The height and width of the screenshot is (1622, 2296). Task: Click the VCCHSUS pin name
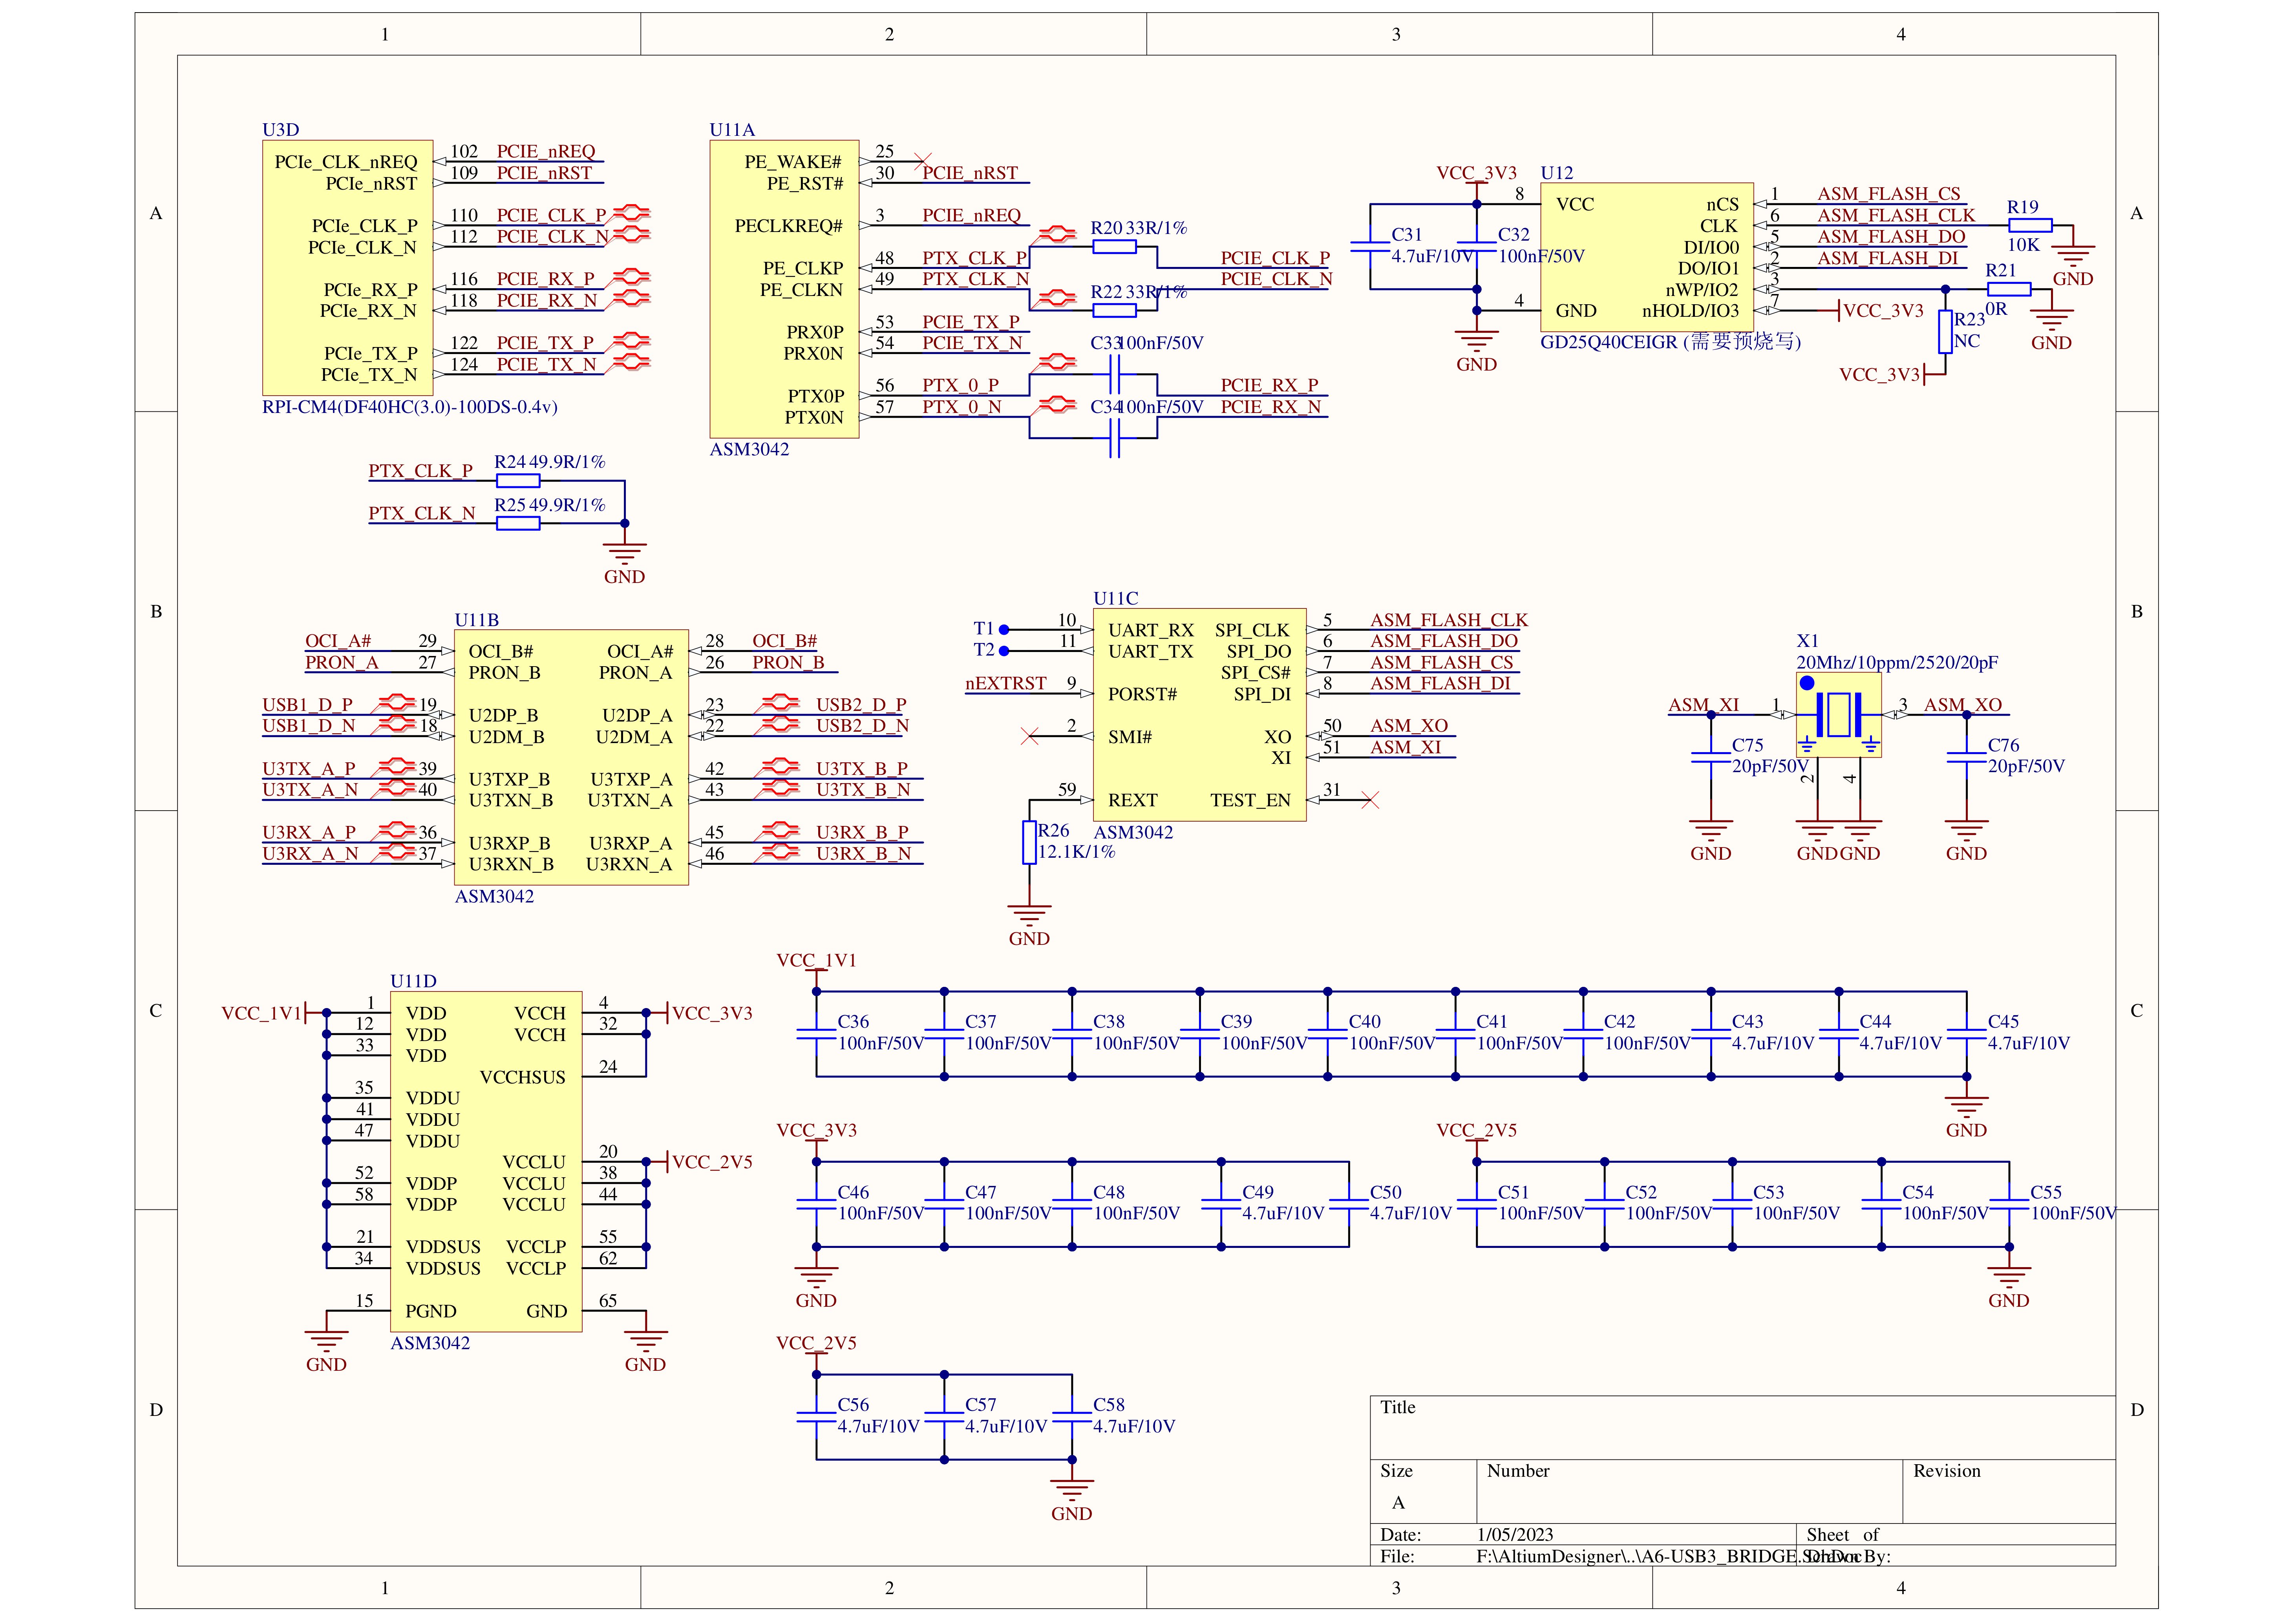(522, 1077)
